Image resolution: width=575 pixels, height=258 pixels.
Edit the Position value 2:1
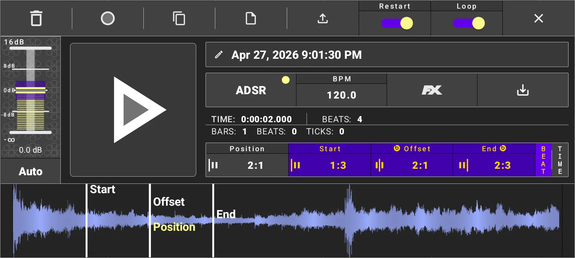[x=256, y=166]
